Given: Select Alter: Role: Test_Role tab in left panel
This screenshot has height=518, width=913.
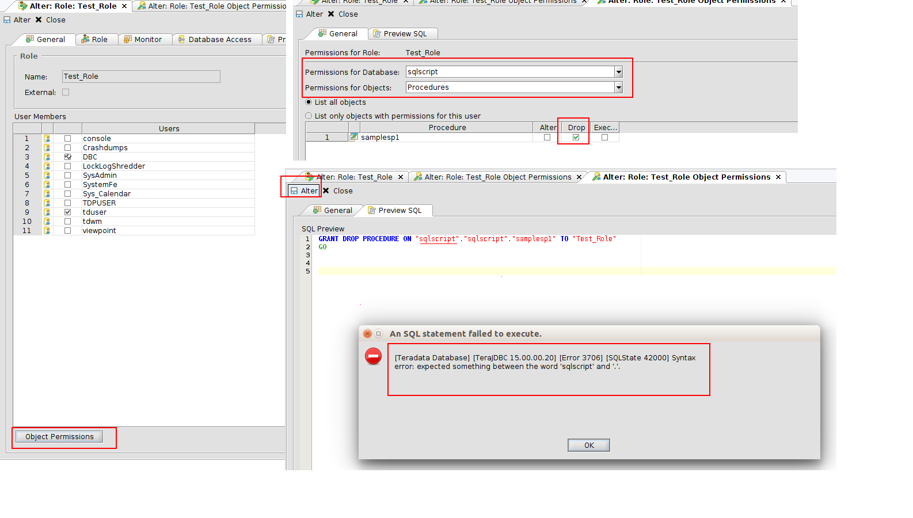Looking at the screenshot, I should (x=73, y=6).
